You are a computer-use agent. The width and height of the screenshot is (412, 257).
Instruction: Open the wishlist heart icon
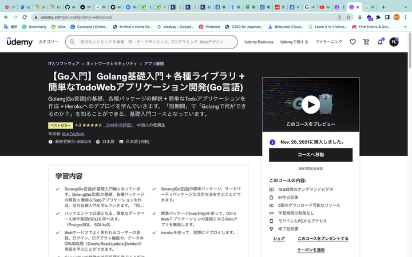352,42
